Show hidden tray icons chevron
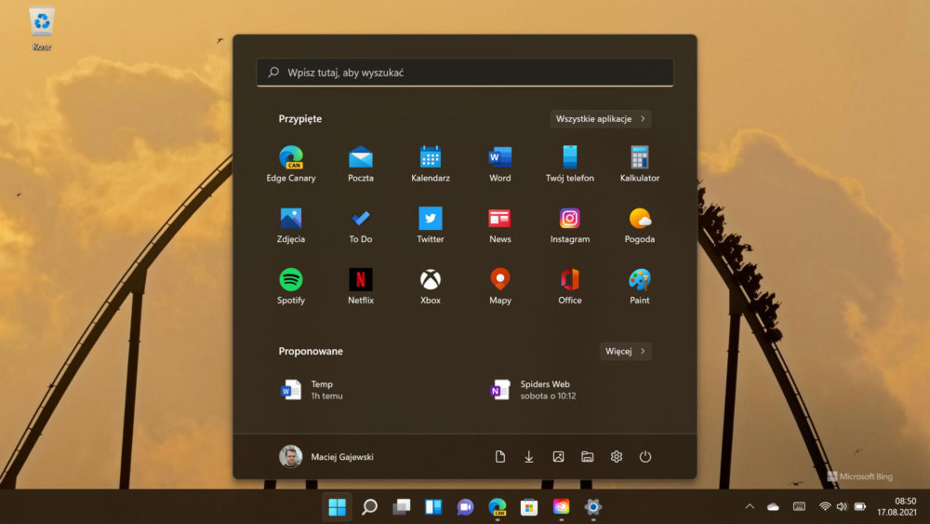The image size is (930, 524). (750, 506)
